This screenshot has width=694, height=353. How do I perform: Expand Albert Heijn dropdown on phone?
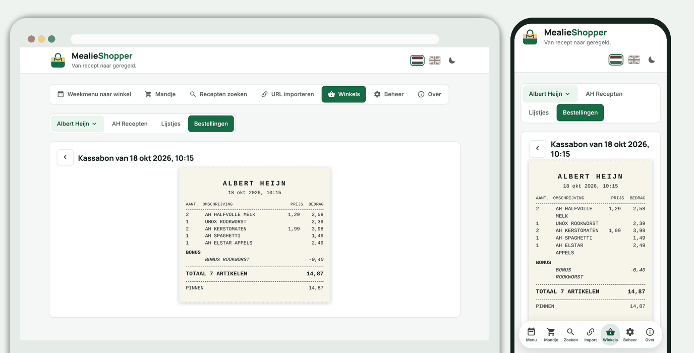[550, 94]
